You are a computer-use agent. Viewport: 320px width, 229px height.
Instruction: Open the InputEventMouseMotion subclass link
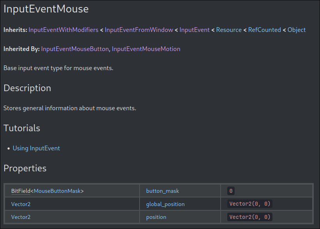146,49
